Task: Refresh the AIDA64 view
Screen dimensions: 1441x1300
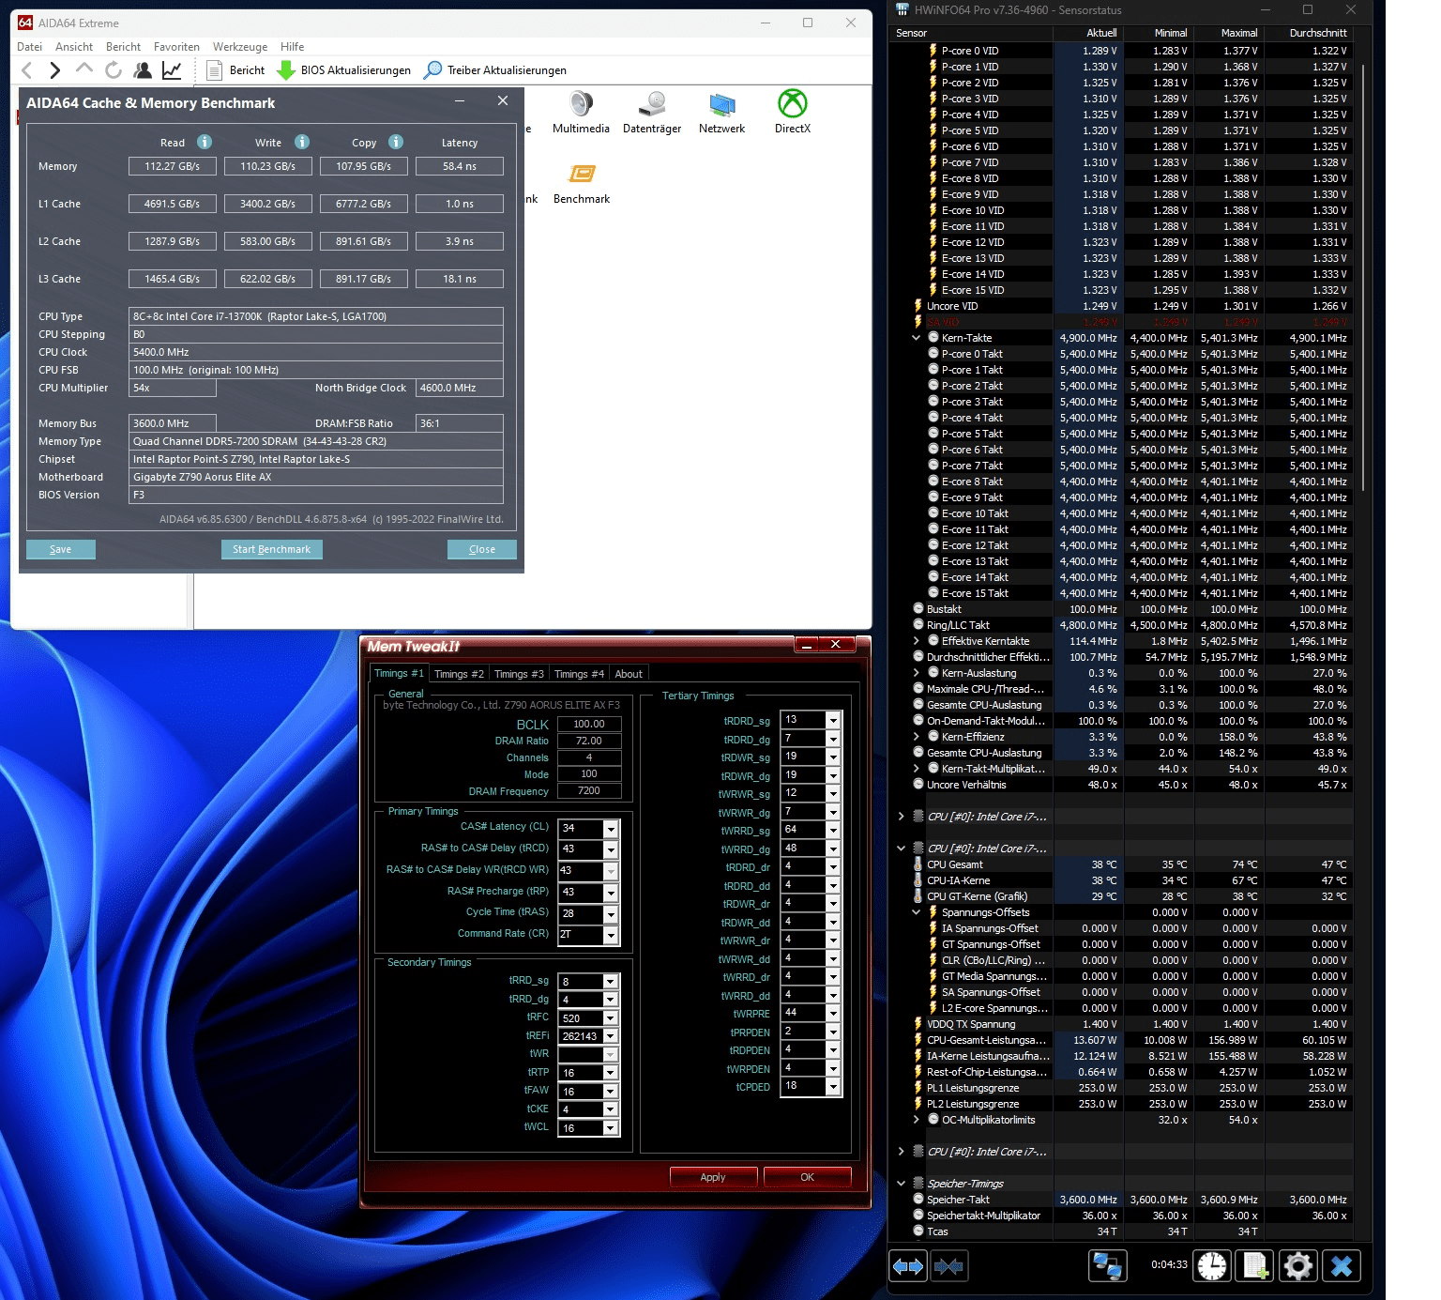Action: (x=114, y=69)
